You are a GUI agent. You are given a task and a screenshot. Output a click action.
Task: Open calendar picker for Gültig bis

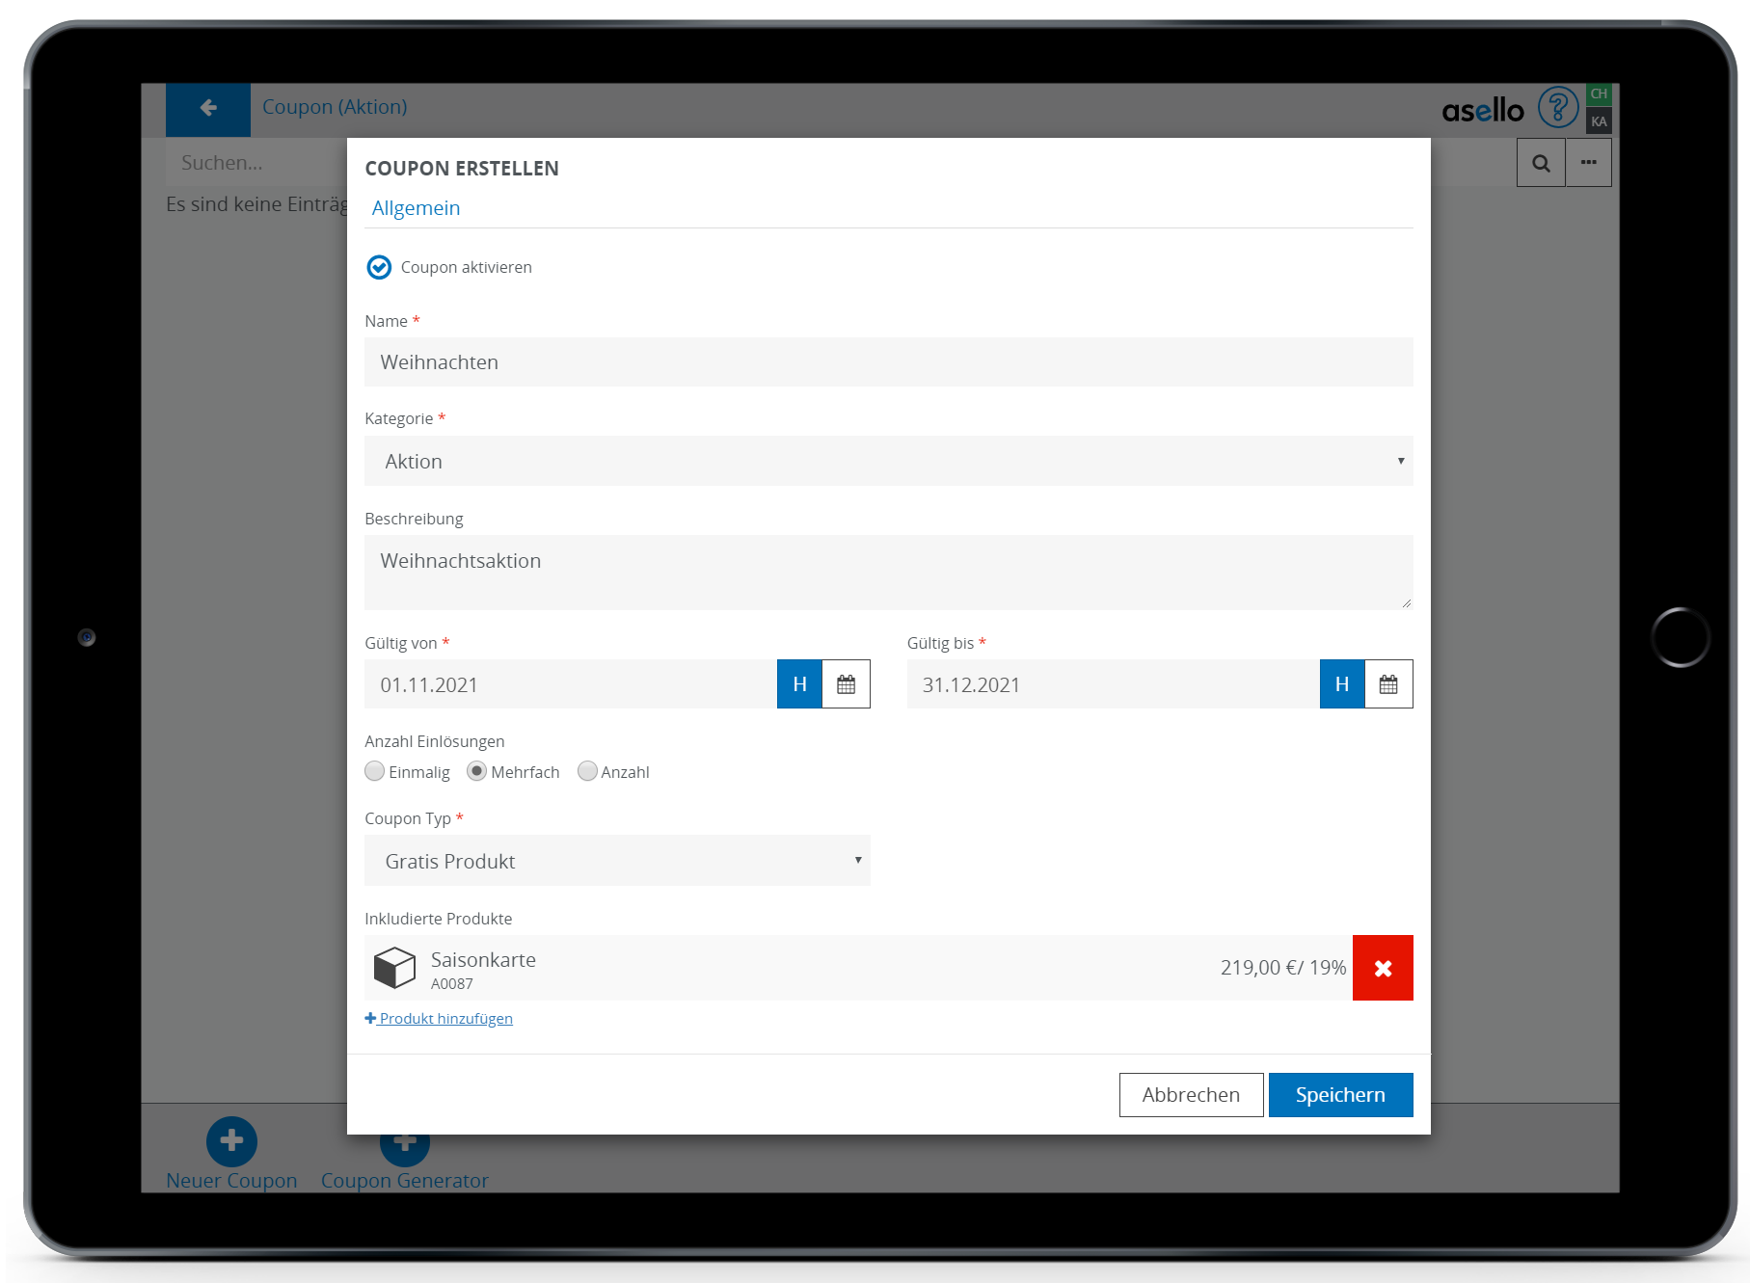(1387, 684)
